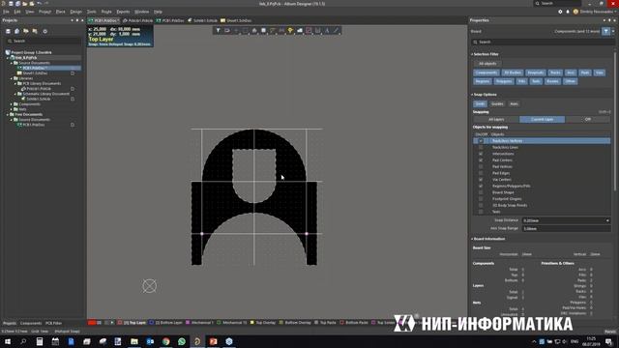Image resolution: width=619 pixels, height=348 pixels.
Task: Collapse the Libraries tree node
Action: click(x=12, y=78)
